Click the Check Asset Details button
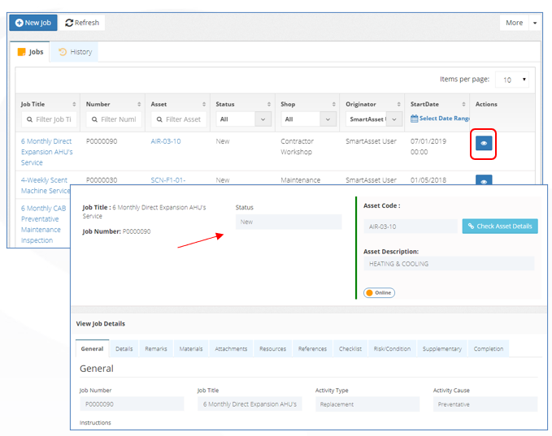The image size is (552, 436). click(x=500, y=226)
